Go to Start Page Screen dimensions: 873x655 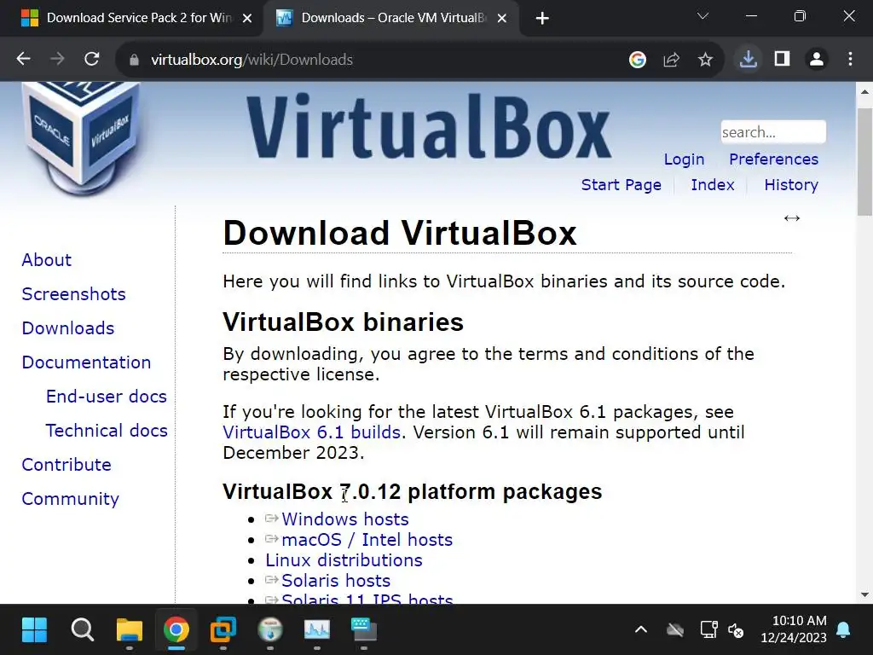(622, 185)
